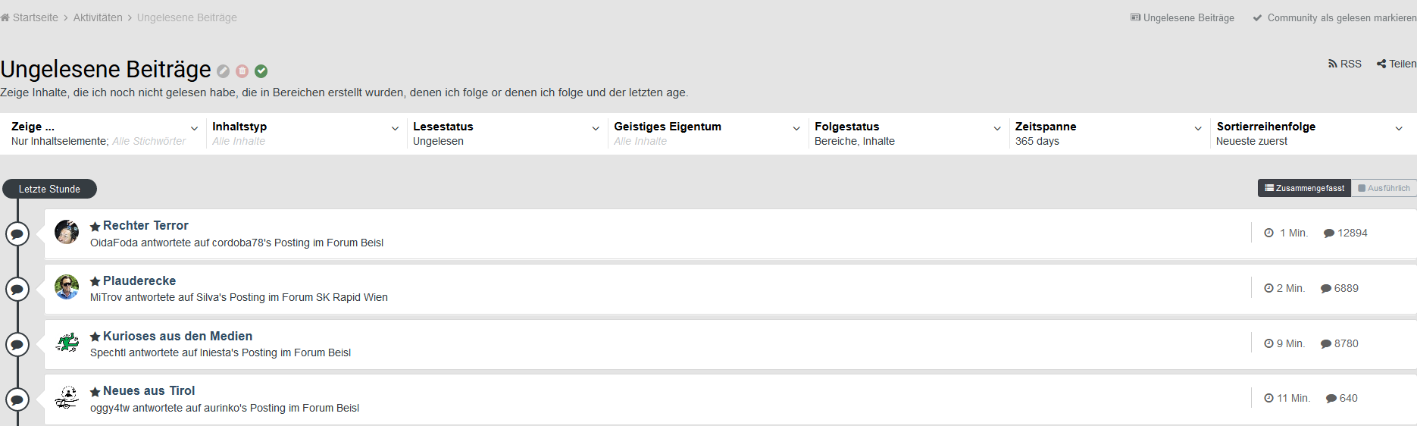Click the green checkmark default stream icon

click(x=261, y=71)
